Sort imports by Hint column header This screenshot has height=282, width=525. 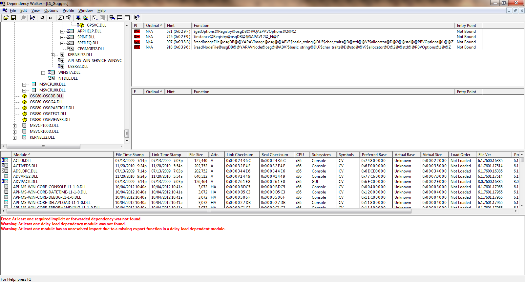coord(178,25)
